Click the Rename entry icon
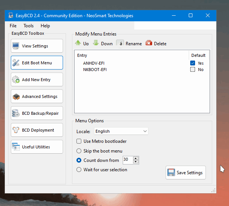Screen dimensions: 229x206 tap(120, 43)
